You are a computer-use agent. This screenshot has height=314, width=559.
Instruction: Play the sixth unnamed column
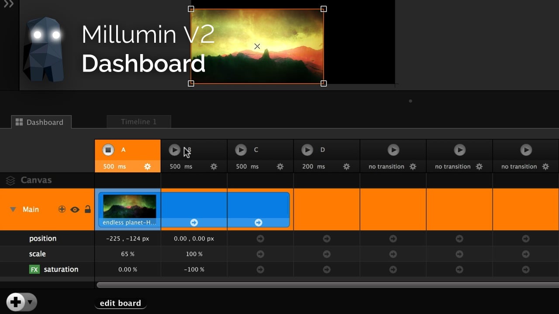[x=460, y=150]
